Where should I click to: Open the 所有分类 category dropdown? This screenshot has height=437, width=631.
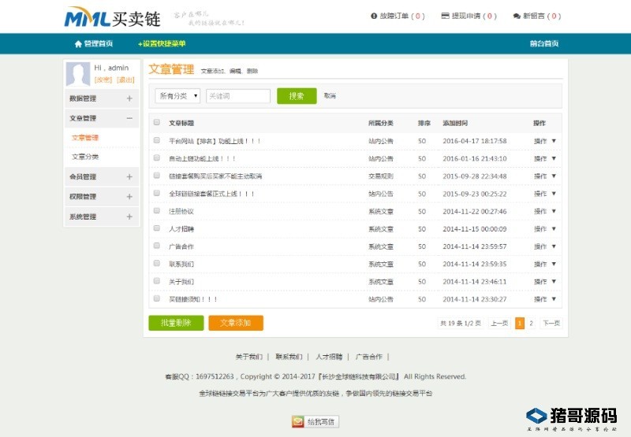click(x=177, y=96)
